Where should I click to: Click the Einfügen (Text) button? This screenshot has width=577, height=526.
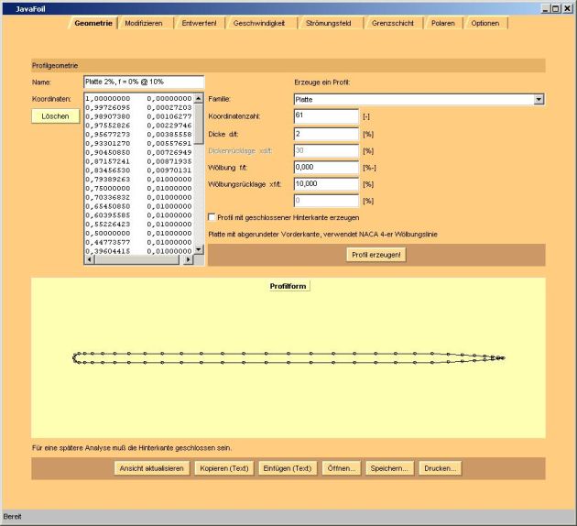pyautogui.click(x=288, y=468)
